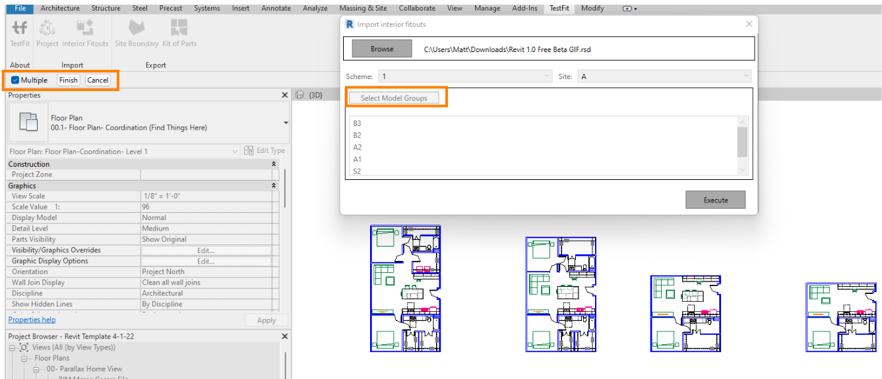The width and height of the screenshot is (882, 379).
Task: Click Select Model Groups button
Action: click(394, 98)
